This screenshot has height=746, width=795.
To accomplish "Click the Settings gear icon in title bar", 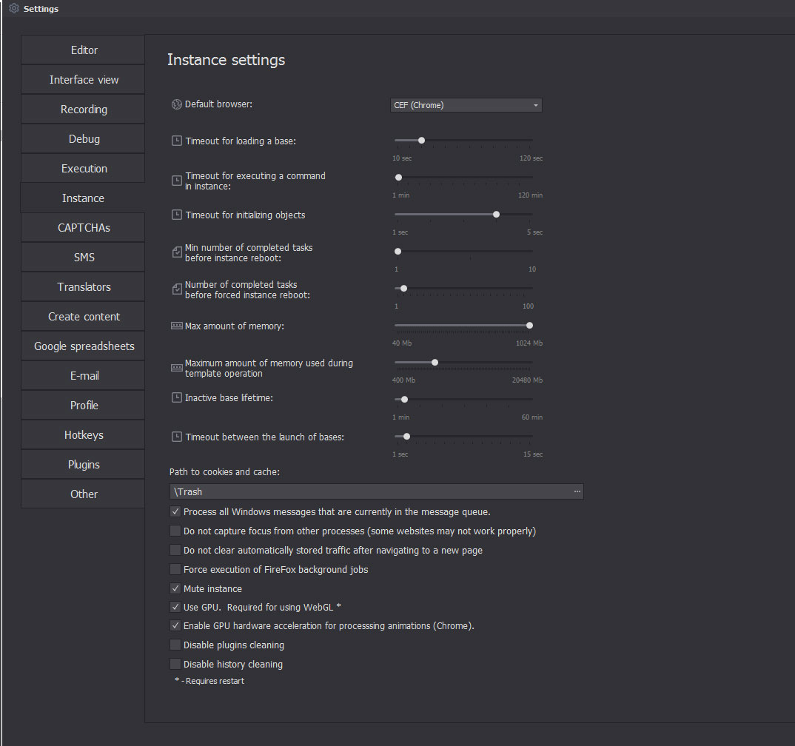I will 13,9.
